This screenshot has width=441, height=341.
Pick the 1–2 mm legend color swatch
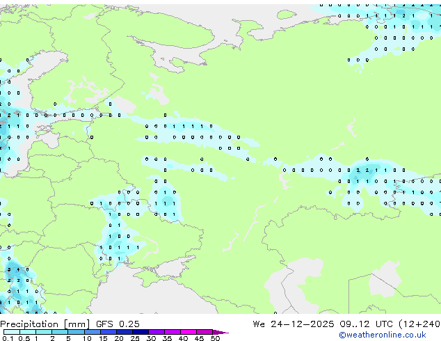pos(44,332)
